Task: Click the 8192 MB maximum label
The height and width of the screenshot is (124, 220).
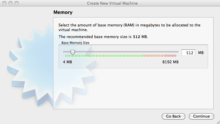Action: pos(170,62)
